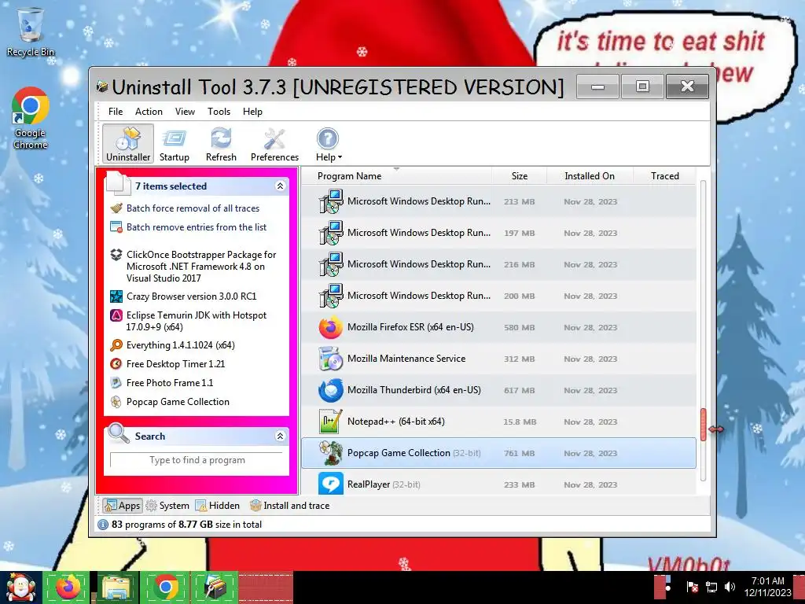Open File Explorer from the taskbar

click(x=116, y=587)
